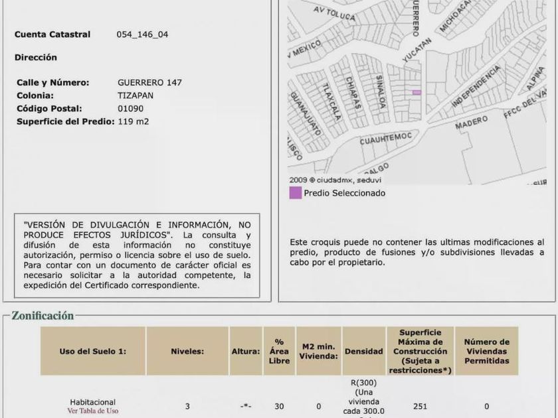Click cadastral account value 054_146_04
The image size is (558, 418).
click(142, 35)
